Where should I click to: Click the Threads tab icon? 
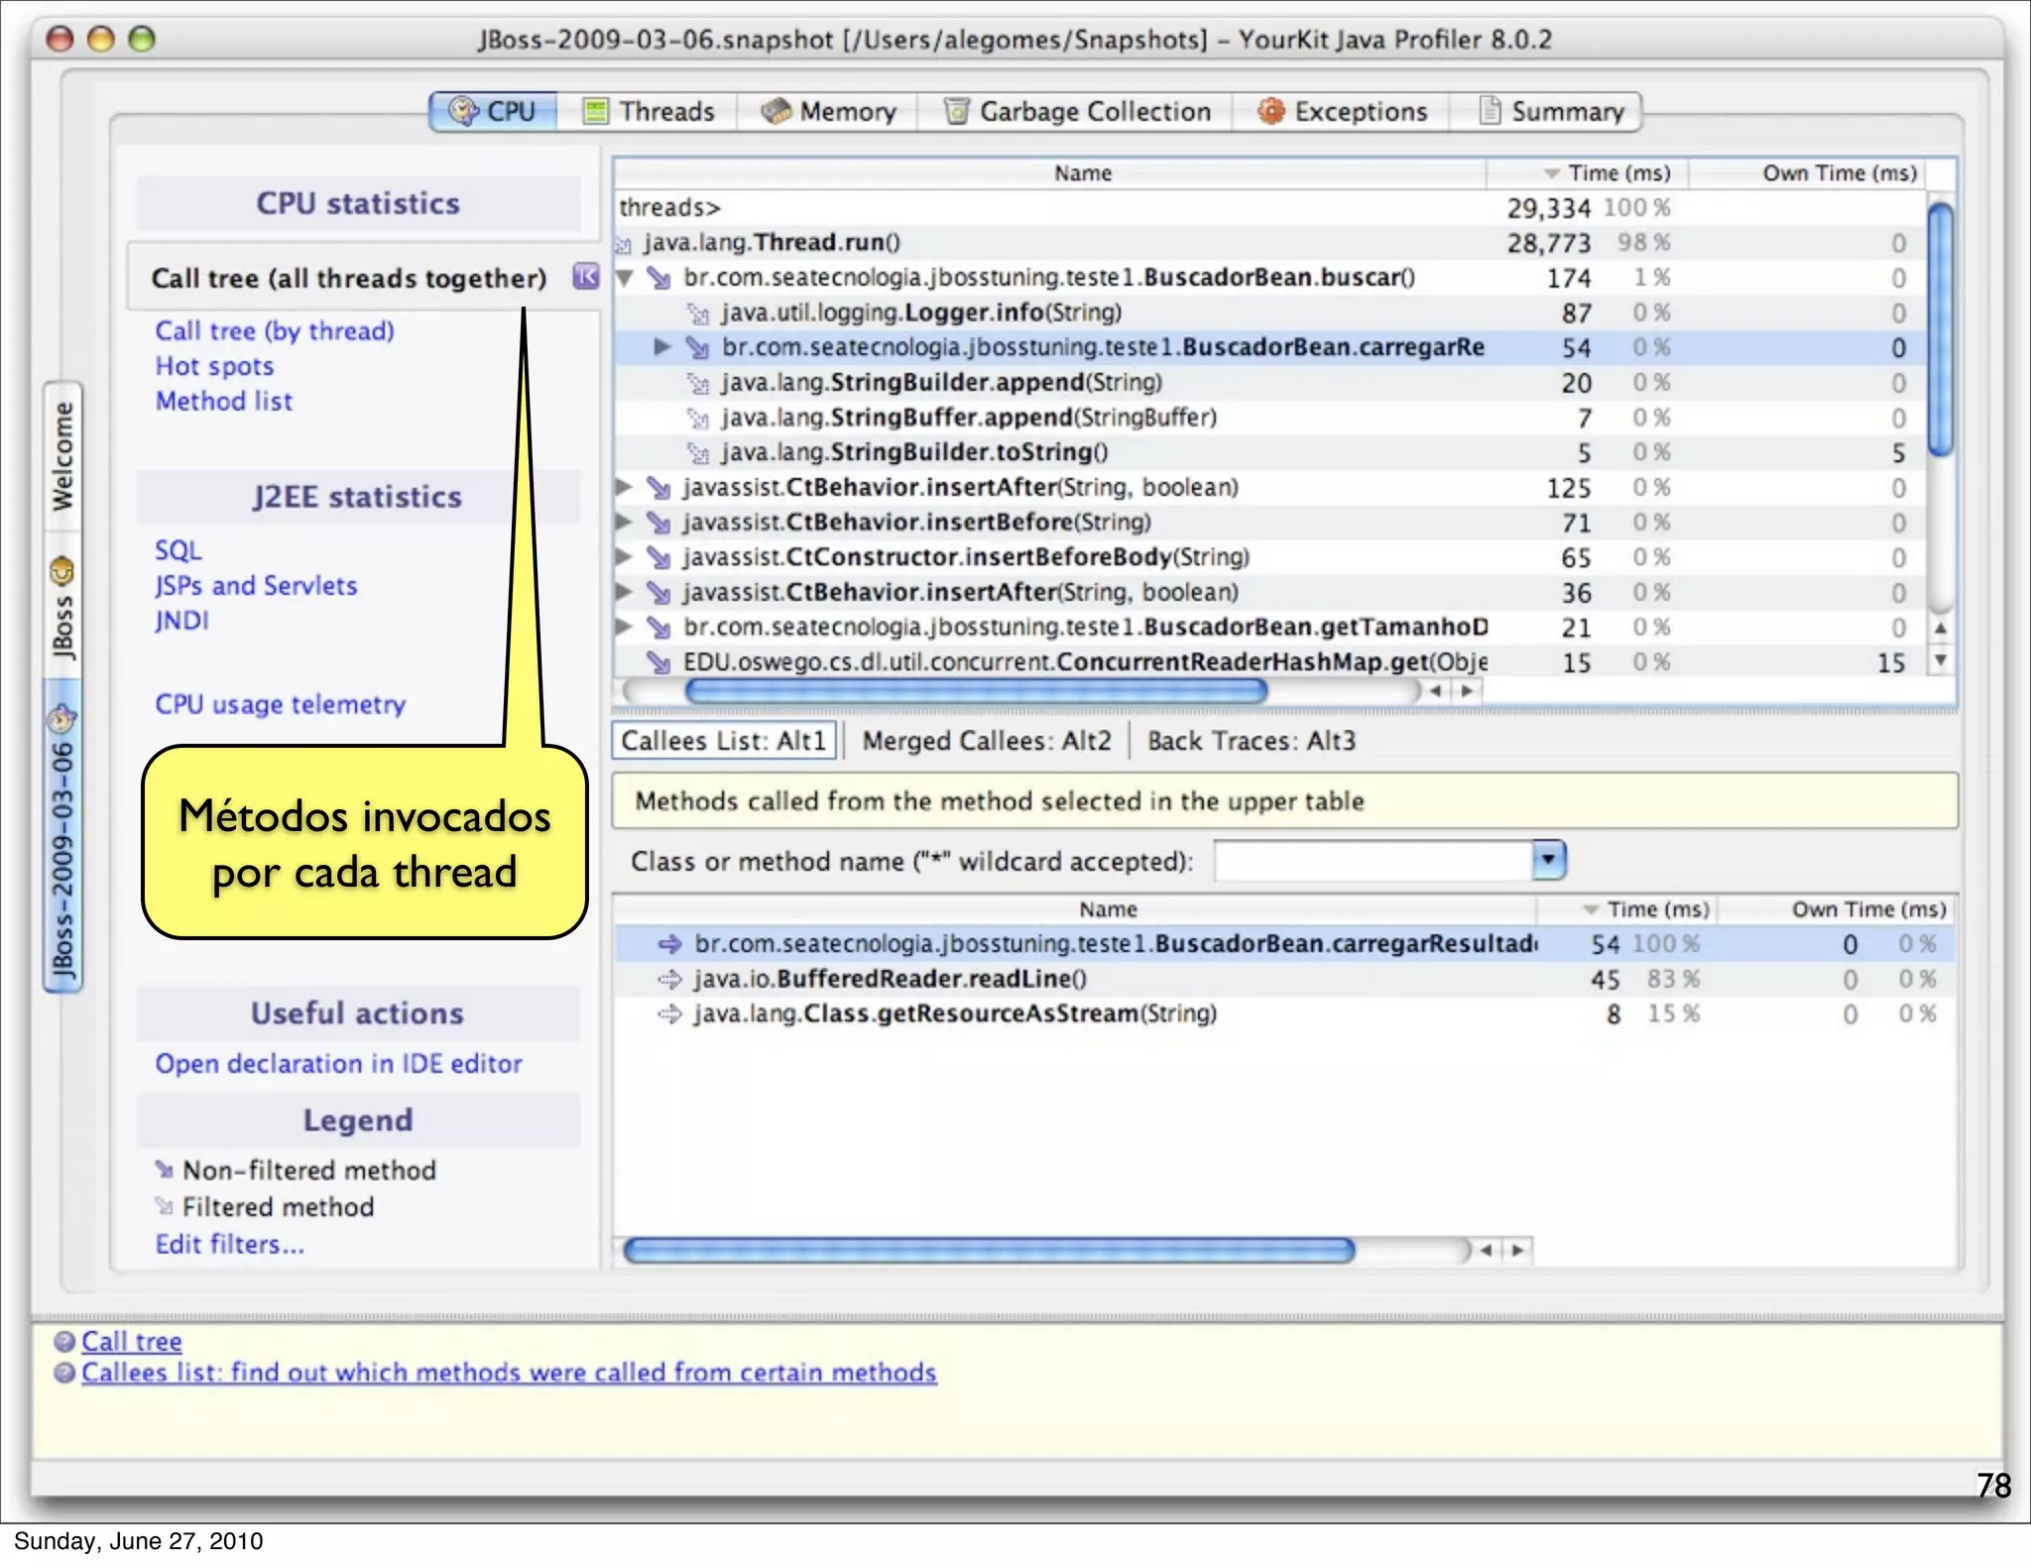pyautogui.click(x=595, y=111)
